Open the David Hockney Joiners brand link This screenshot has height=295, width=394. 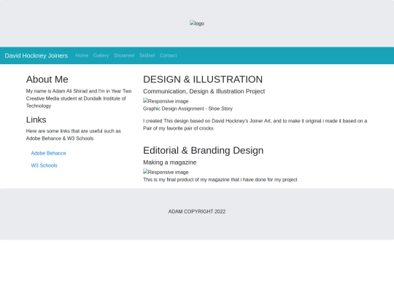36,55
